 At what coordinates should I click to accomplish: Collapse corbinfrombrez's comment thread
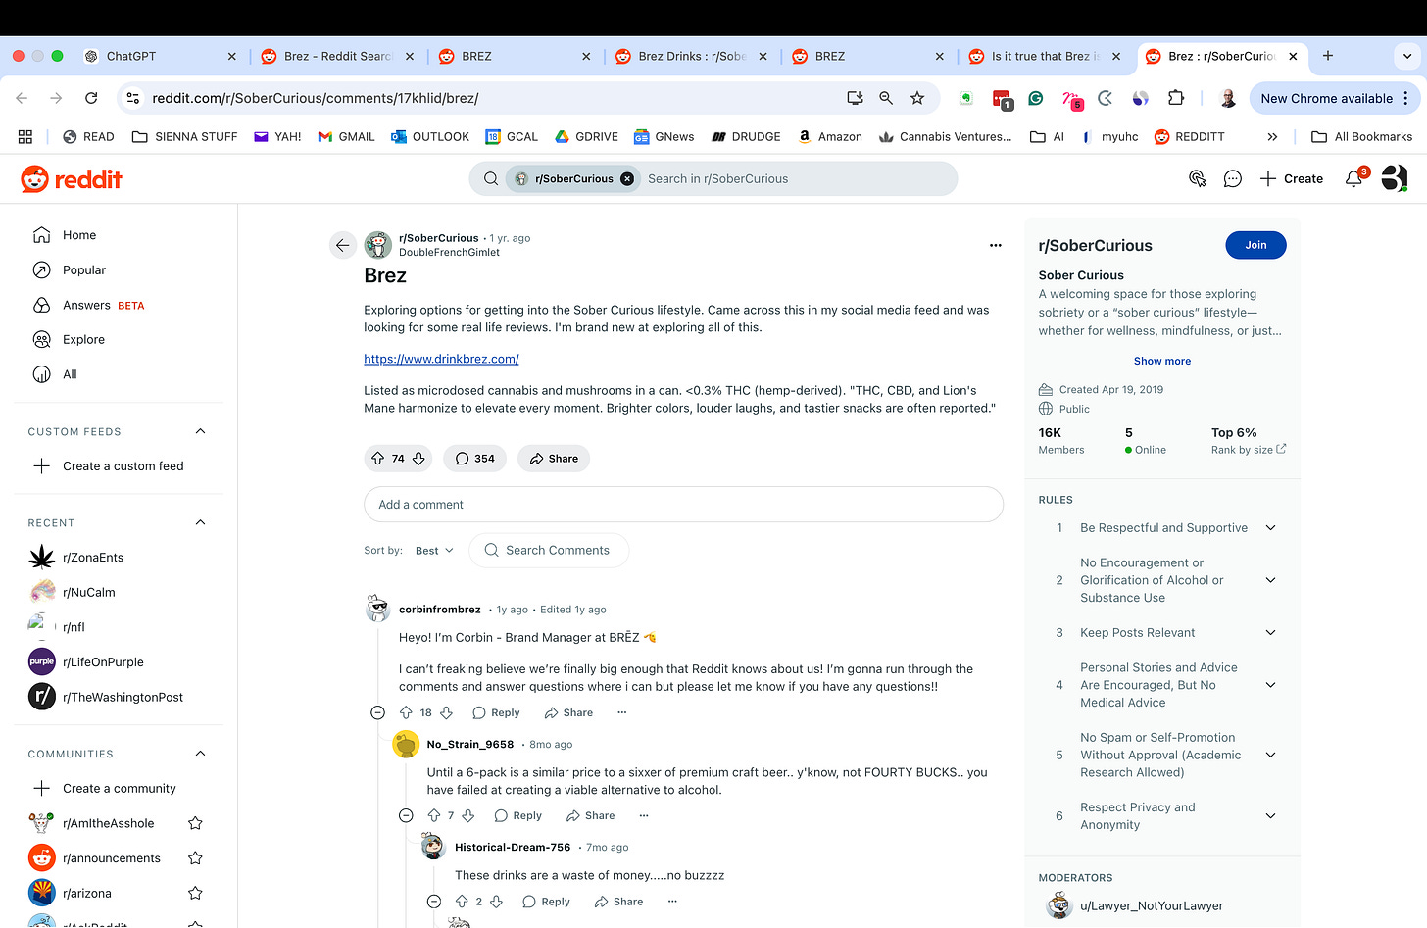[378, 712]
